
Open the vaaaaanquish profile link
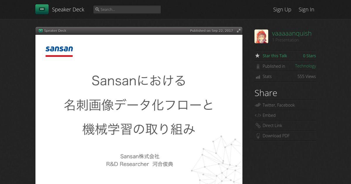[292, 33]
